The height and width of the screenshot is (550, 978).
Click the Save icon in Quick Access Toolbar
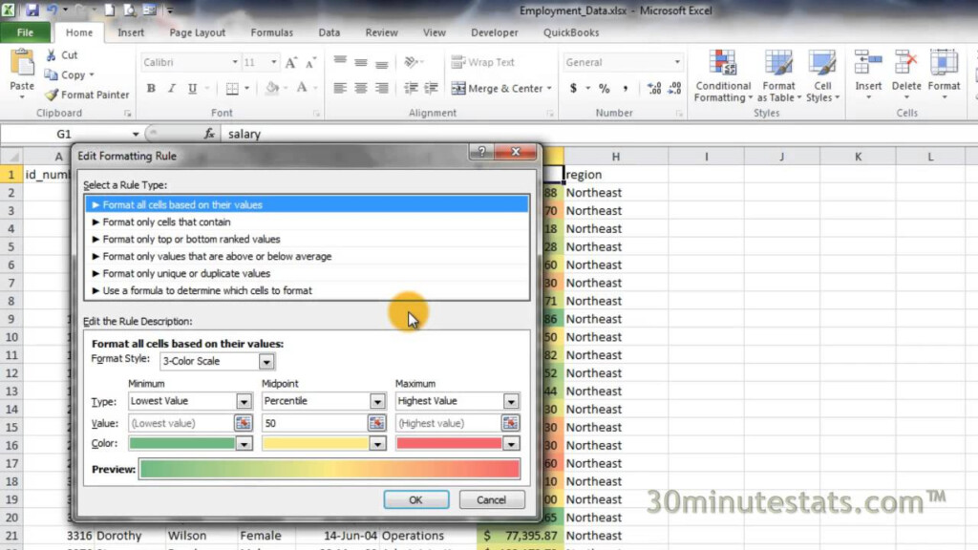[x=32, y=10]
